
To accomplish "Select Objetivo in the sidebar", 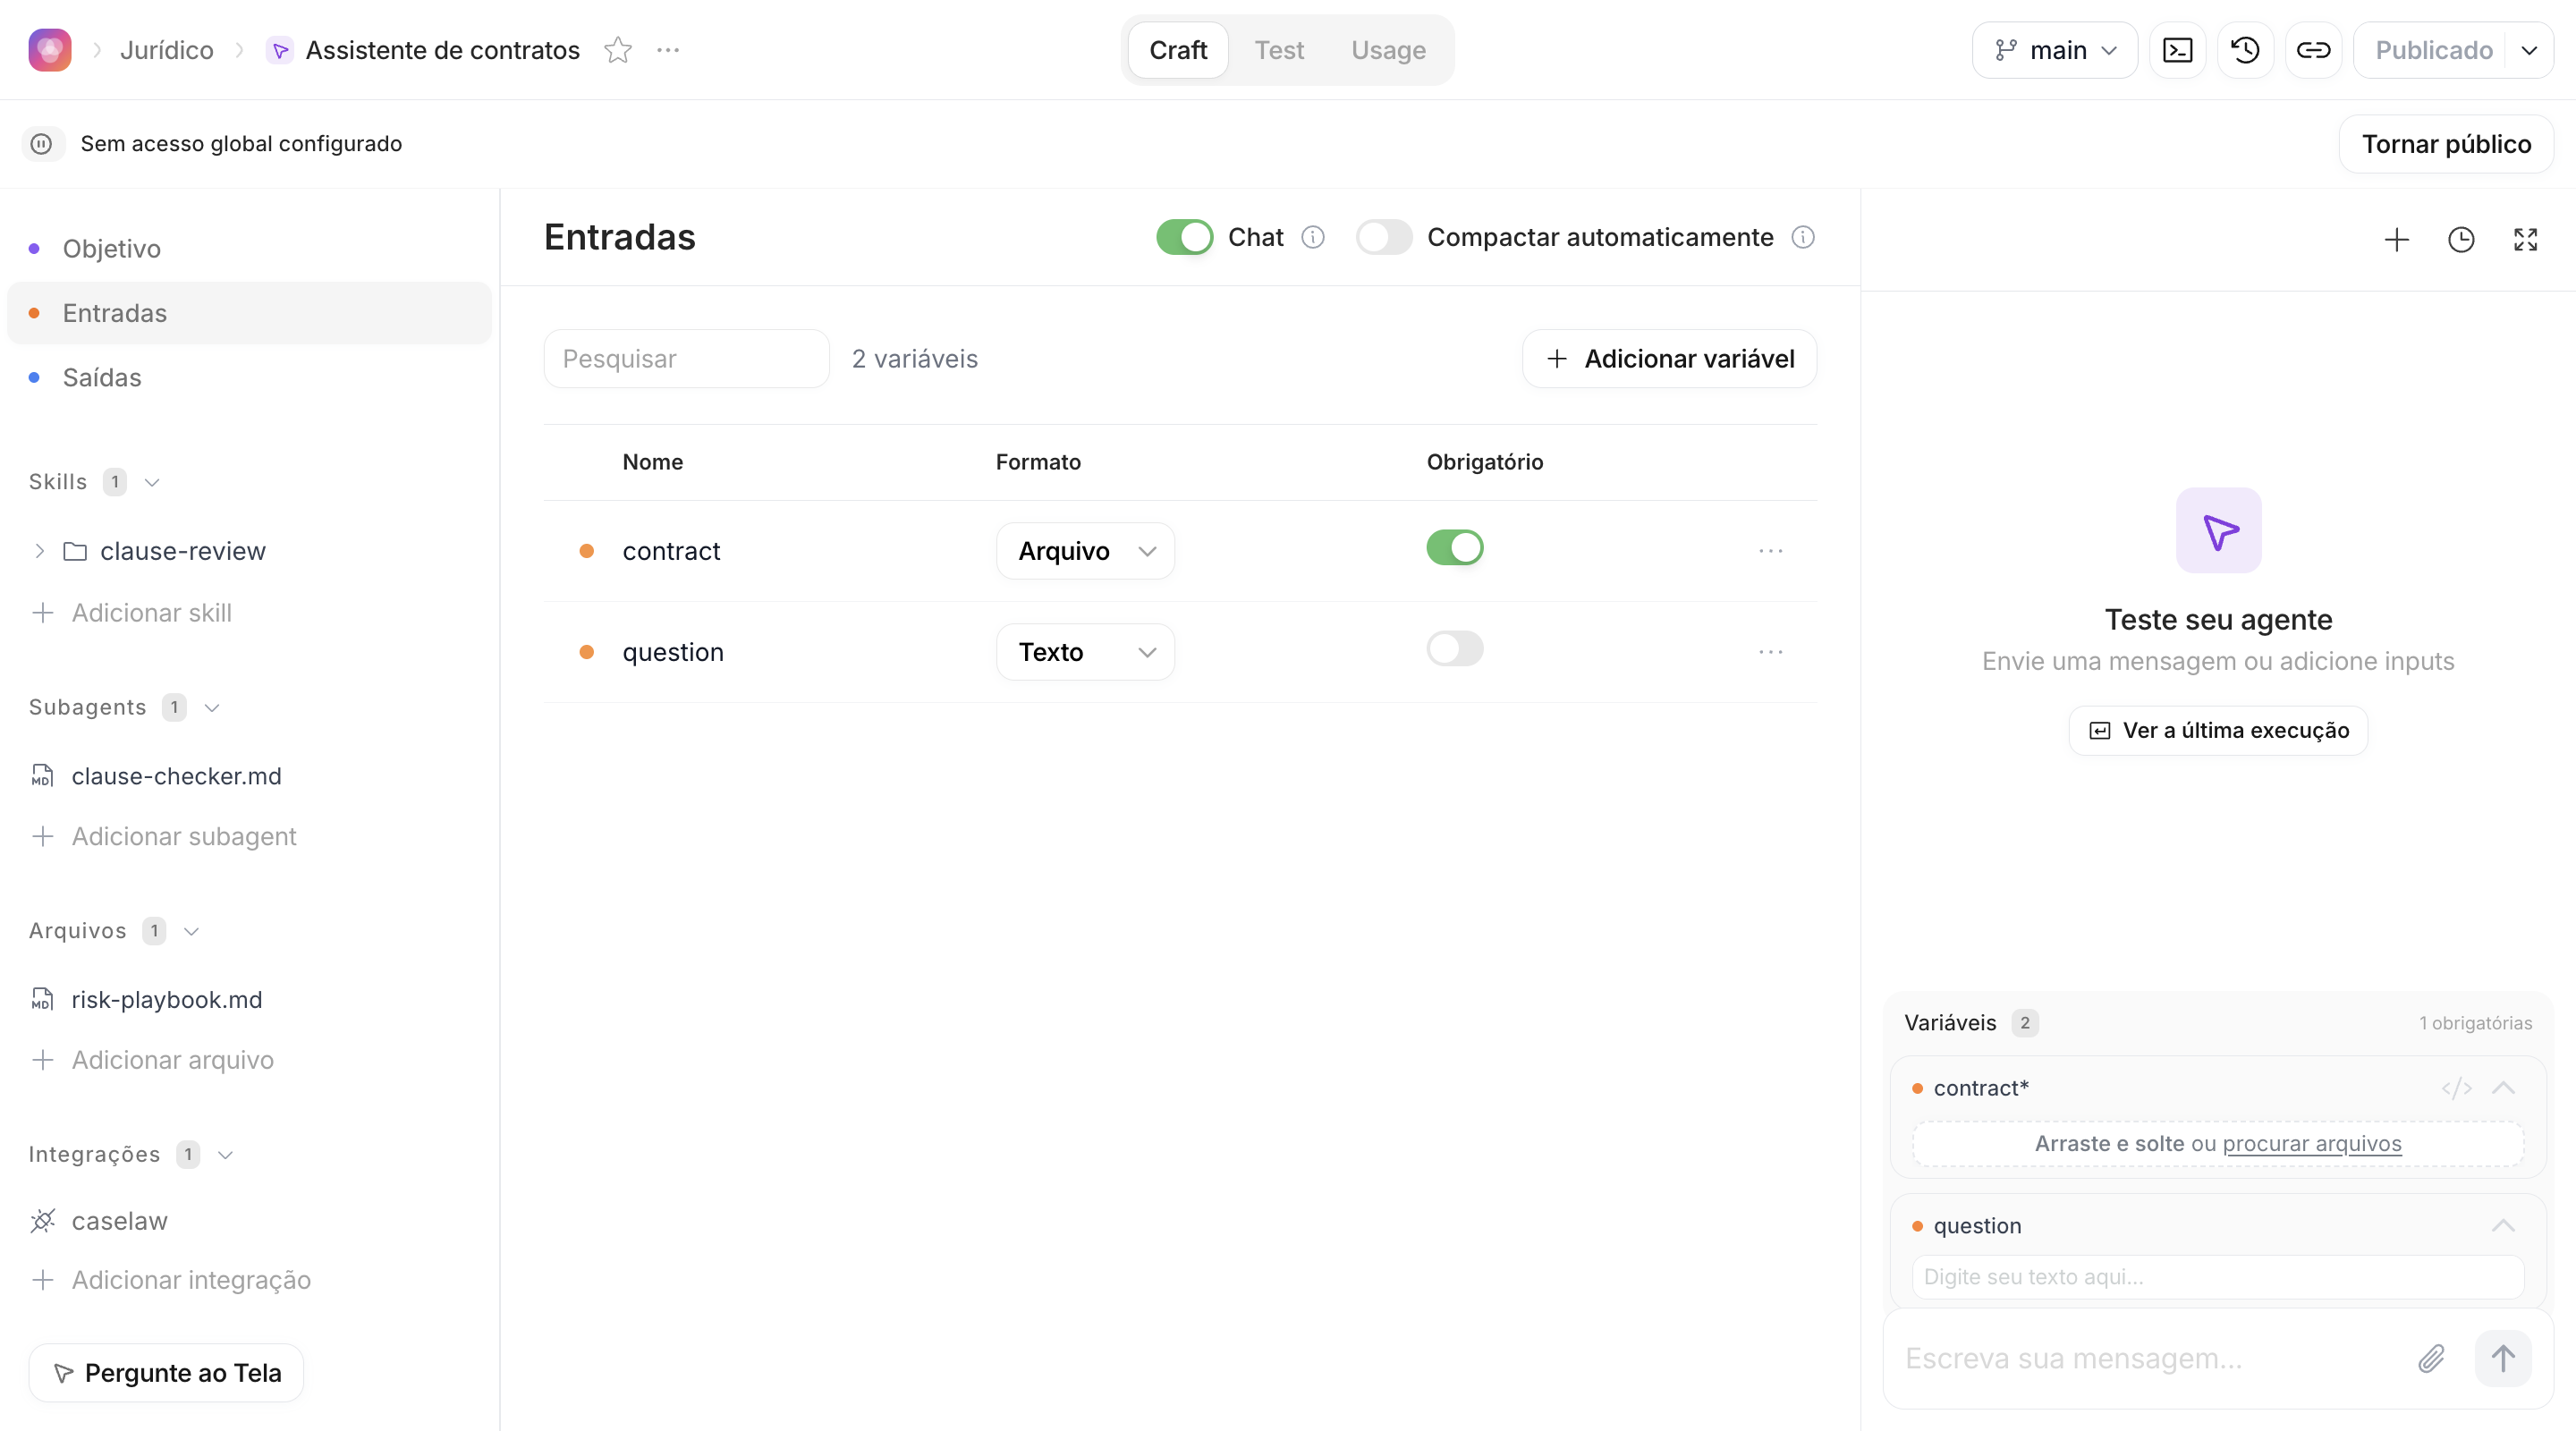I will click(x=249, y=249).
